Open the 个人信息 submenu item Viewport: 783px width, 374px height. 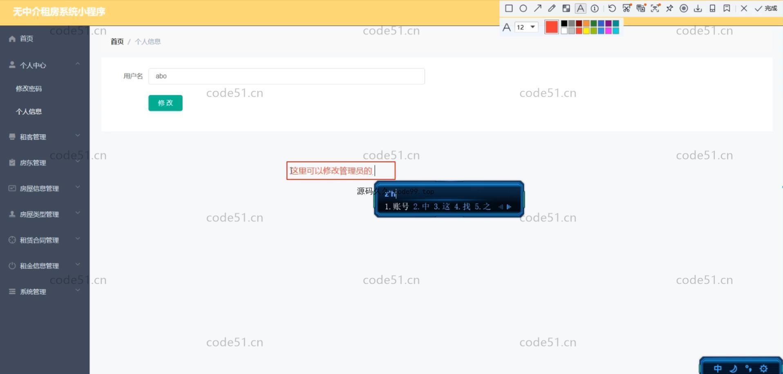29,111
